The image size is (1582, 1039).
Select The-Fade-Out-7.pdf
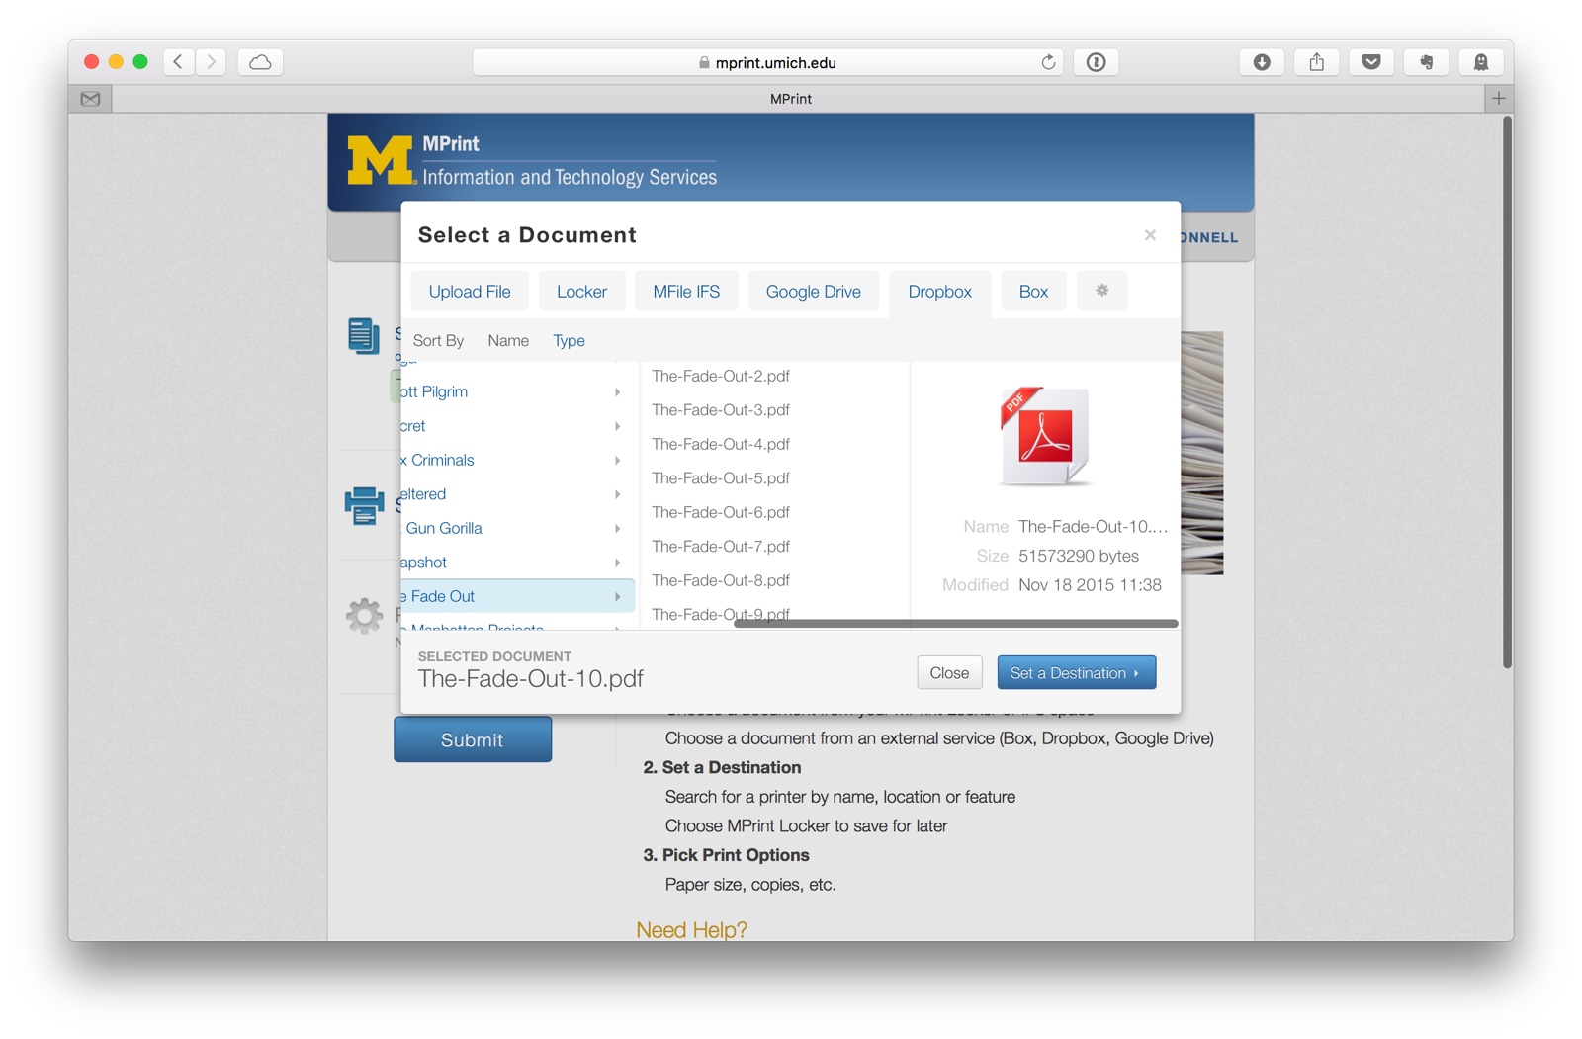click(721, 546)
